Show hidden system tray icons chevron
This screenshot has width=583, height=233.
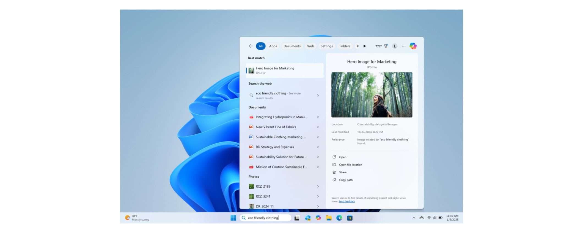click(414, 218)
